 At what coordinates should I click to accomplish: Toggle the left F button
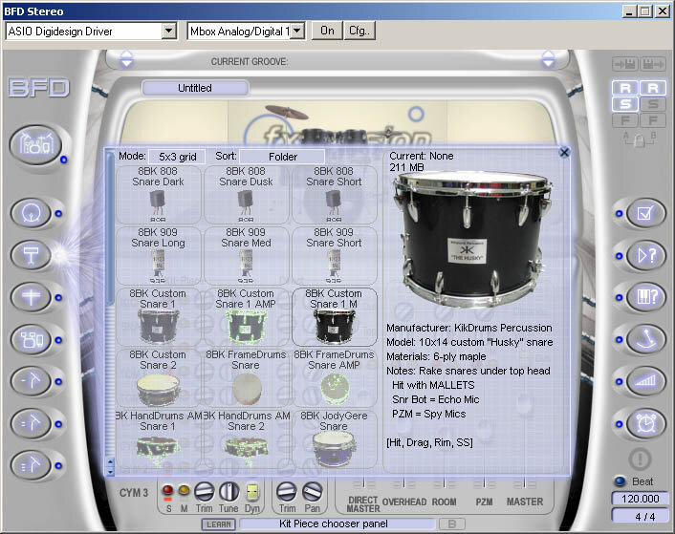[x=625, y=120]
